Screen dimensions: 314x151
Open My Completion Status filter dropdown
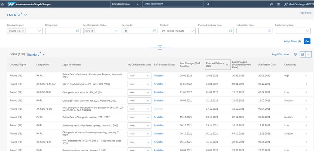(116, 31)
